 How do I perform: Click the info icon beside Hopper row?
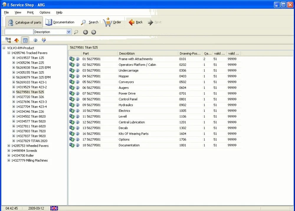(78, 76)
